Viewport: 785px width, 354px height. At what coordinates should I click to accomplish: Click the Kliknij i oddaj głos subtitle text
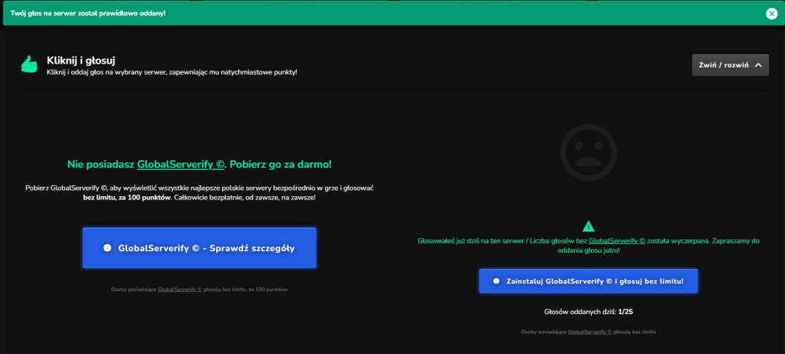coord(172,72)
